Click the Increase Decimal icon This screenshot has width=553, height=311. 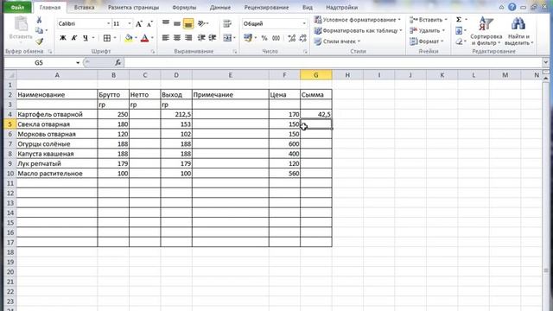click(x=292, y=38)
